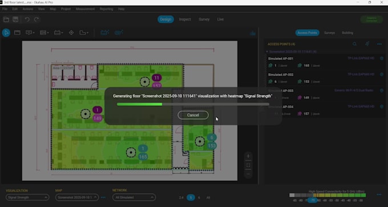Viewport: 388px width, 207px height.
Task: Open the Reporting menu
Action: (106, 9)
